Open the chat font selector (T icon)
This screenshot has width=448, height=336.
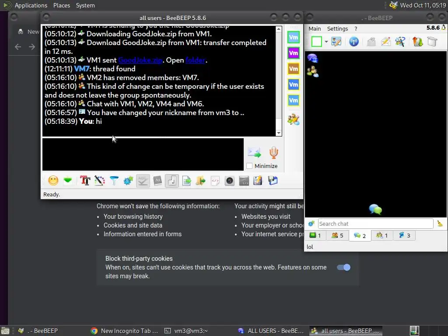[85, 181]
